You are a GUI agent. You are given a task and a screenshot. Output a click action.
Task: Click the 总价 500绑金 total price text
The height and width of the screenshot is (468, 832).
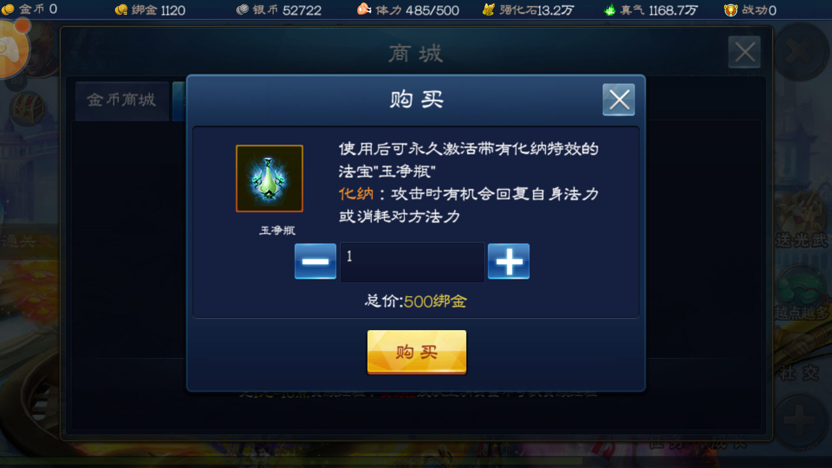[416, 301]
